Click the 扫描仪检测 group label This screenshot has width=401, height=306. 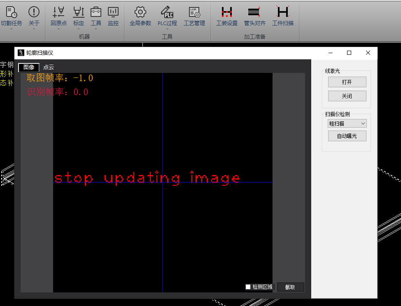337,114
